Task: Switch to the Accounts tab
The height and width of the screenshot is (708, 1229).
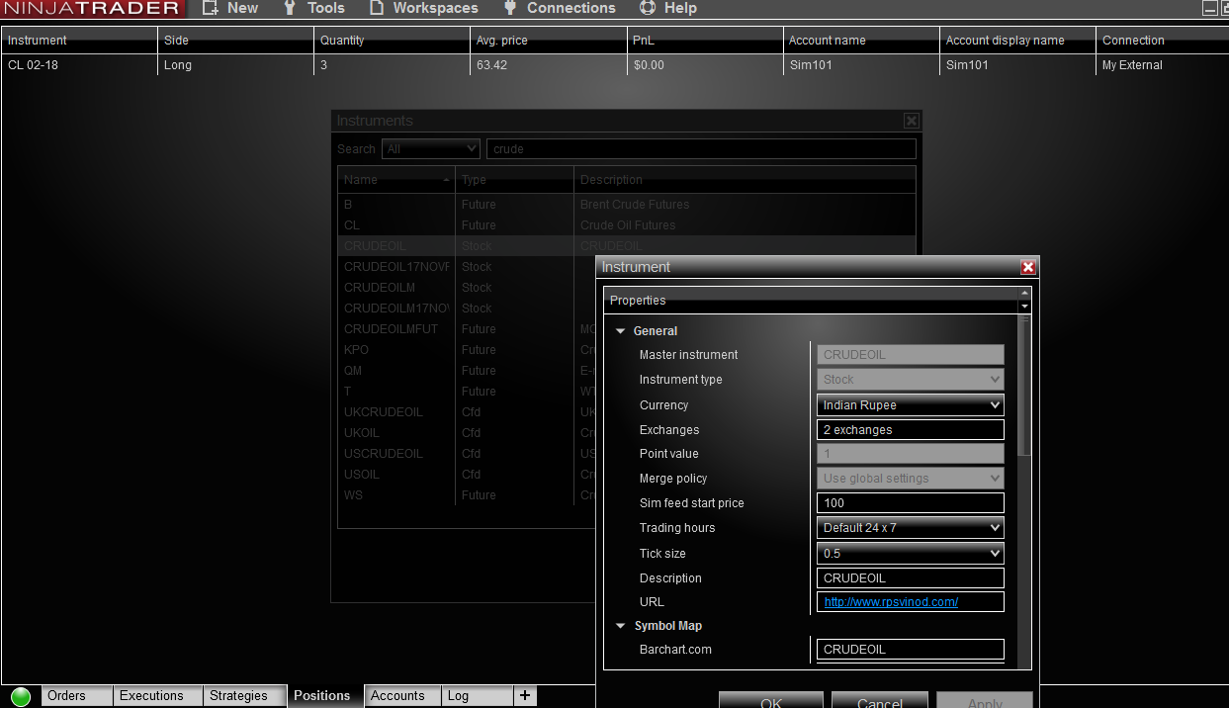Action: 402,696
